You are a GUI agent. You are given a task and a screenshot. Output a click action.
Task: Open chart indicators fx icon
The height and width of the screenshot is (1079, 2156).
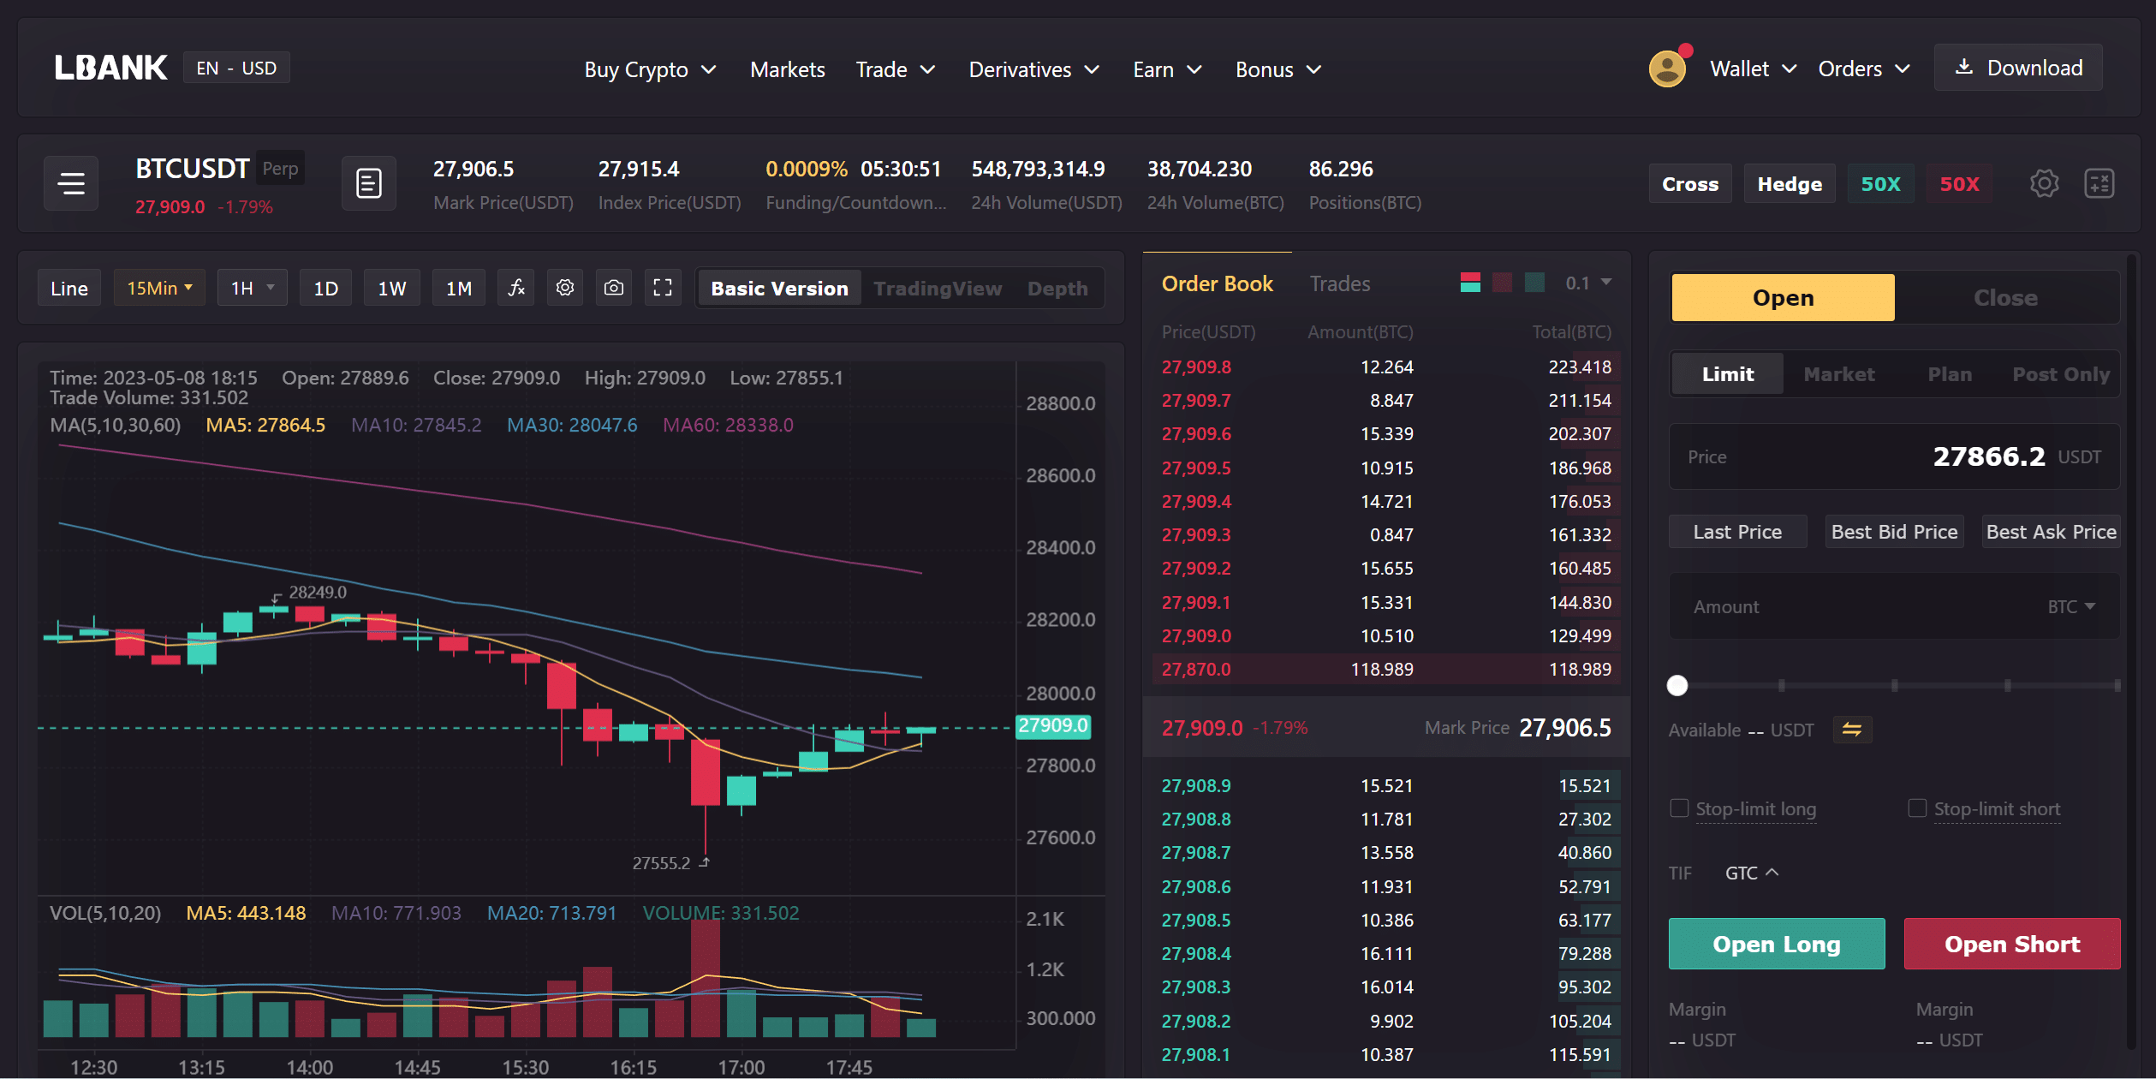click(516, 288)
